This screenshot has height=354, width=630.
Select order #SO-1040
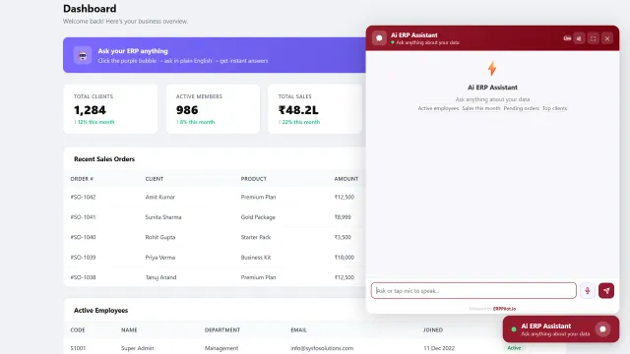(83, 237)
